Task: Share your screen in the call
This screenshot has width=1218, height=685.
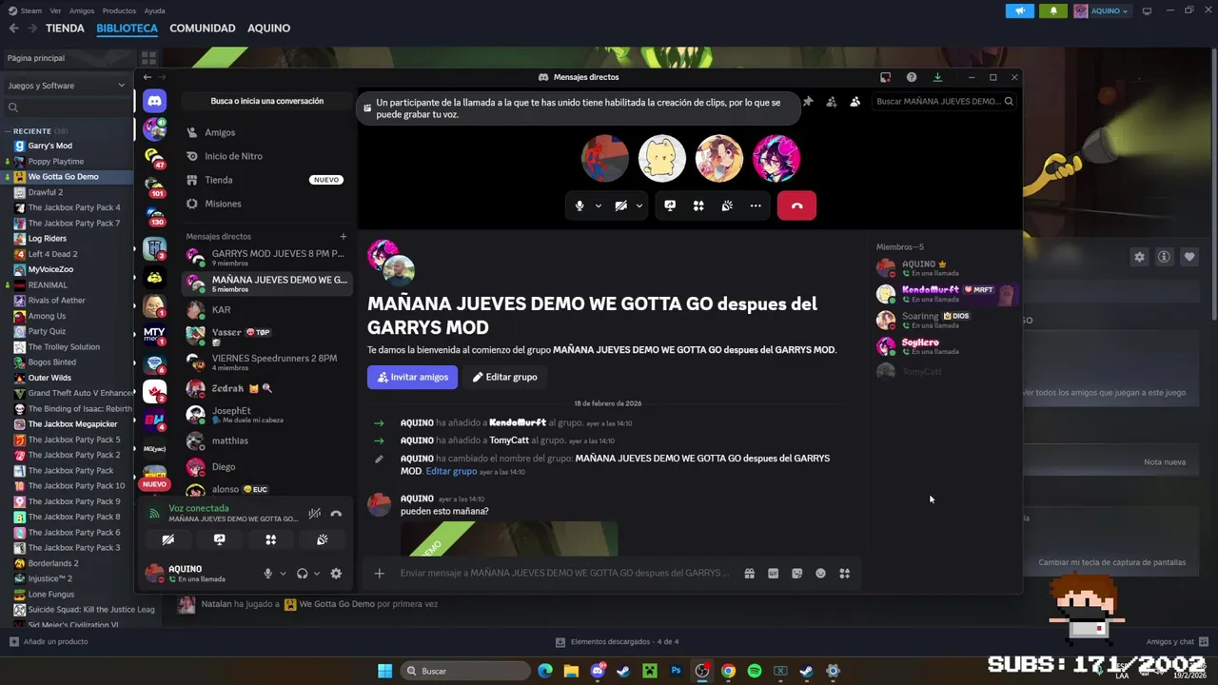Action: (x=670, y=205)
